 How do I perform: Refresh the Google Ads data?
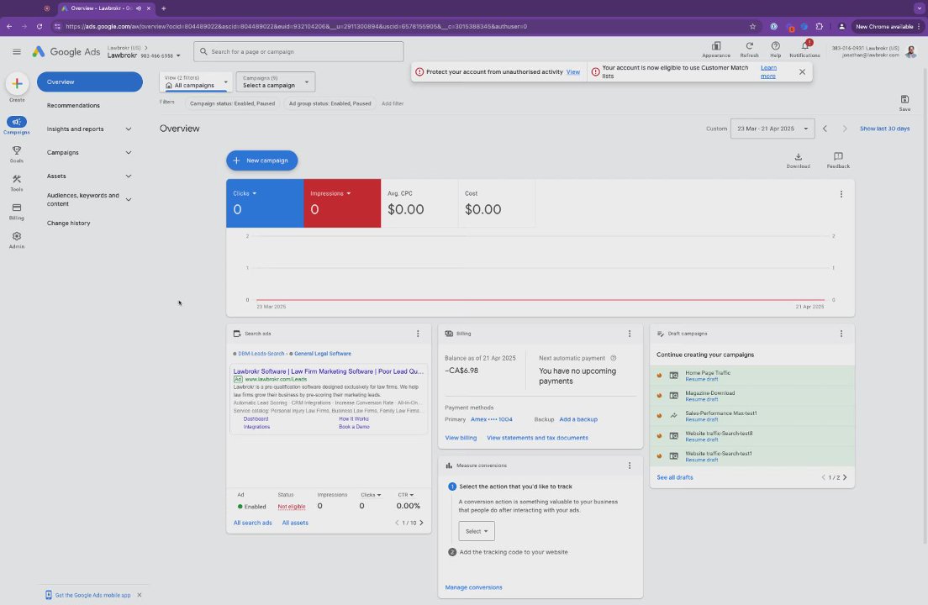coord(749,49)
